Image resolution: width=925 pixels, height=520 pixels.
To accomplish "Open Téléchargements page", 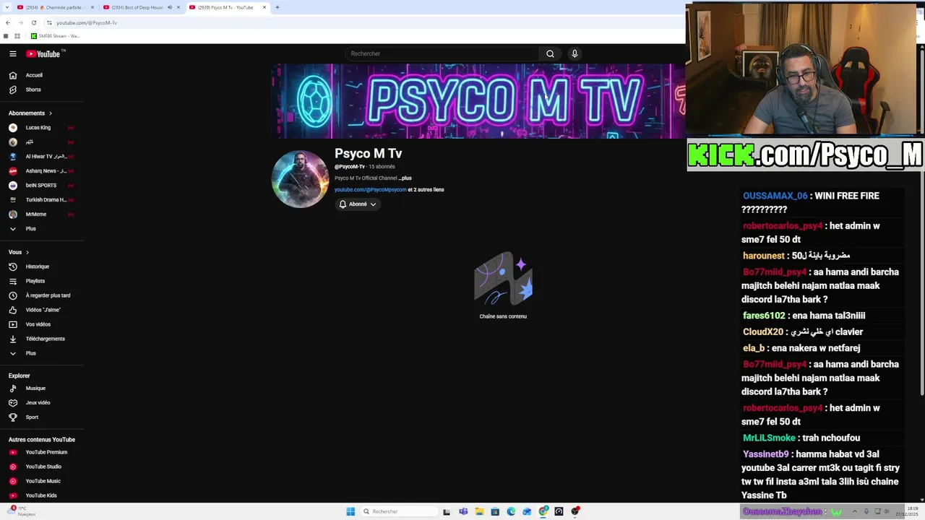I will 45,339.
